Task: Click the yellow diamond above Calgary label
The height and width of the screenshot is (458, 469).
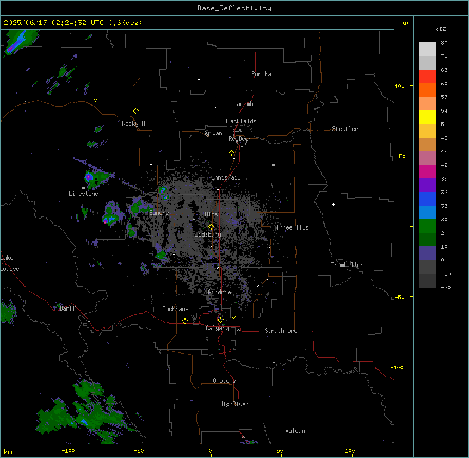Action: coord(220,320)
